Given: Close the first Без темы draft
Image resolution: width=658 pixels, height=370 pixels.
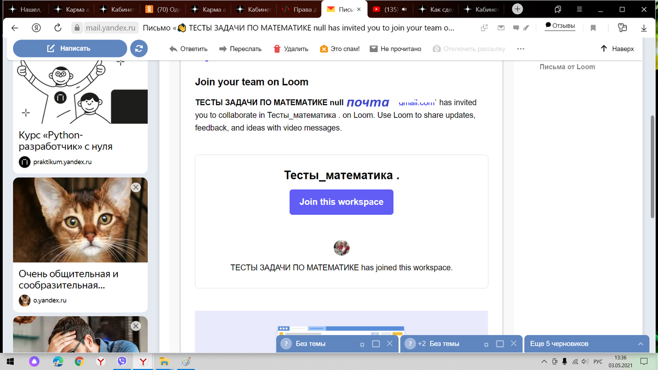Looking at the screenshot, I should (389, 344).
